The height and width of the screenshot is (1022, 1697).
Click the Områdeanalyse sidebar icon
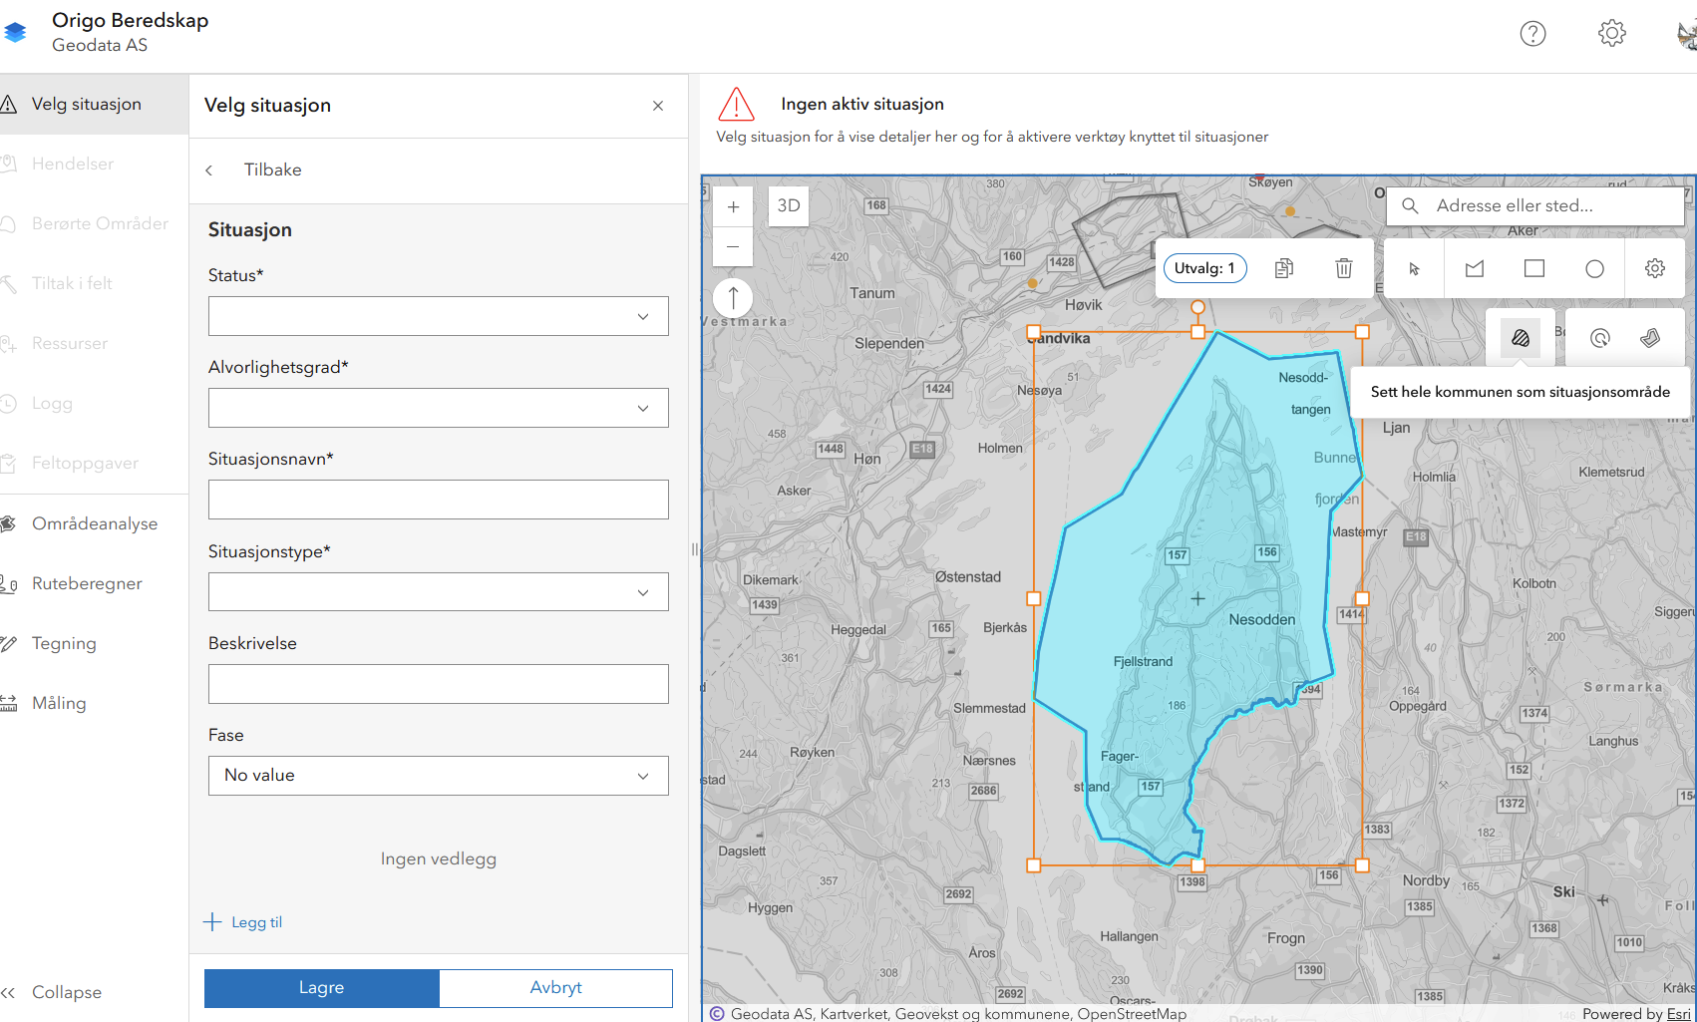(x=8, y=523)
